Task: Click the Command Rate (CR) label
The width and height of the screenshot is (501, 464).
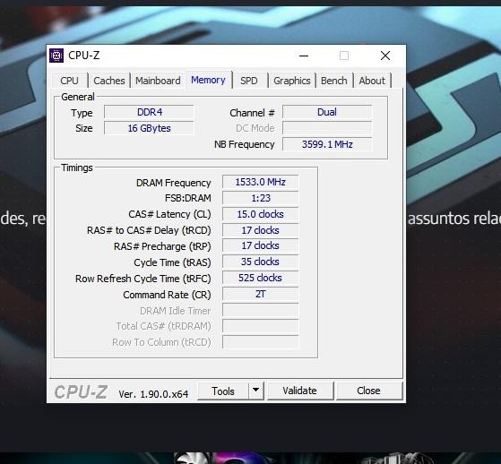Action: [x=167, y=295]
